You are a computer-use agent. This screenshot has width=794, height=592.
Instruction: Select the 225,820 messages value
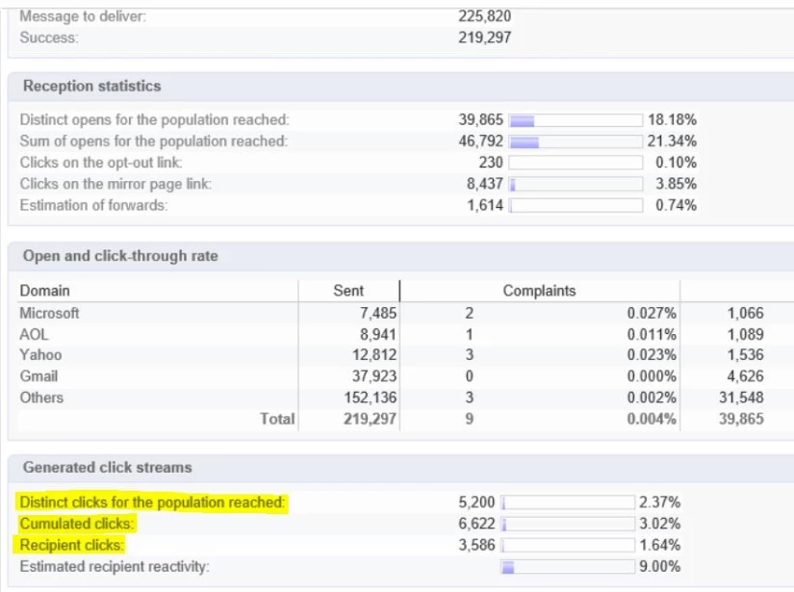click(485, 16)
